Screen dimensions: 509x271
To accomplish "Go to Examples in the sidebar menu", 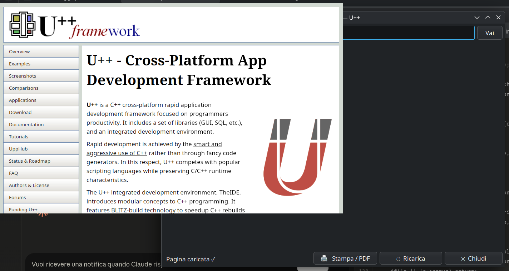I will (41, 64).
